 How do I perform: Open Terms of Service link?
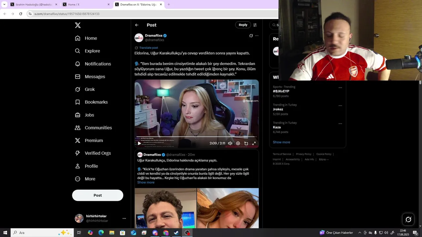(282, 154)
